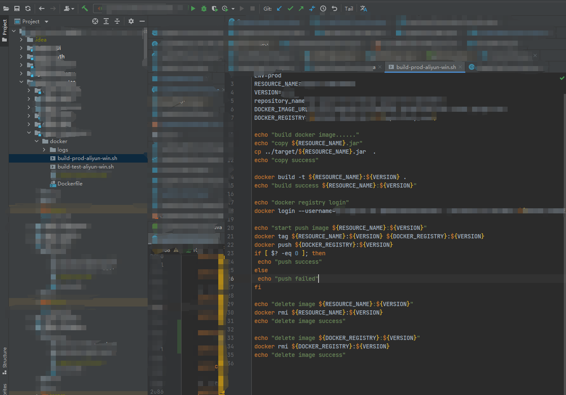Click the Save All disk icon
The height and width of the screenshot is (395, 566).
click(17, 8)
